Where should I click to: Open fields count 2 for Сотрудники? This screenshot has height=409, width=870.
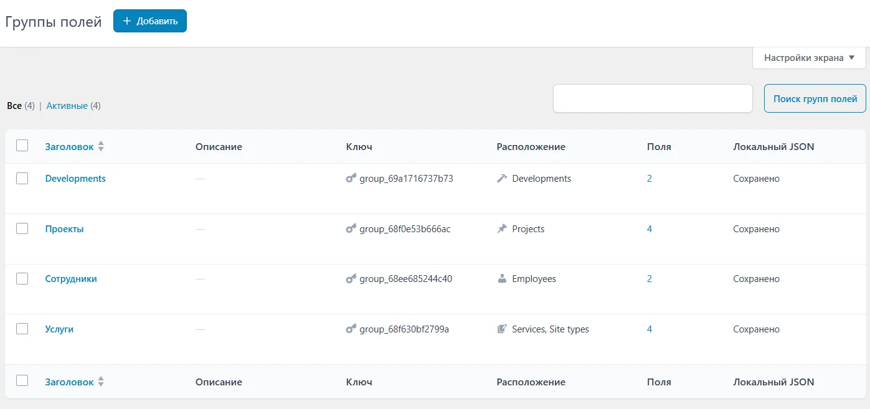650,279
